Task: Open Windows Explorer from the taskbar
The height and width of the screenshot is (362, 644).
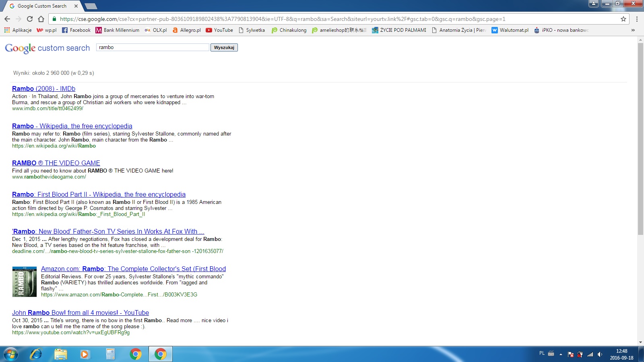Action: [x=61, y=354]
